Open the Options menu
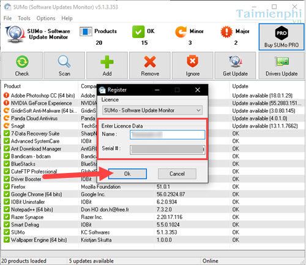 click(46, 18)
